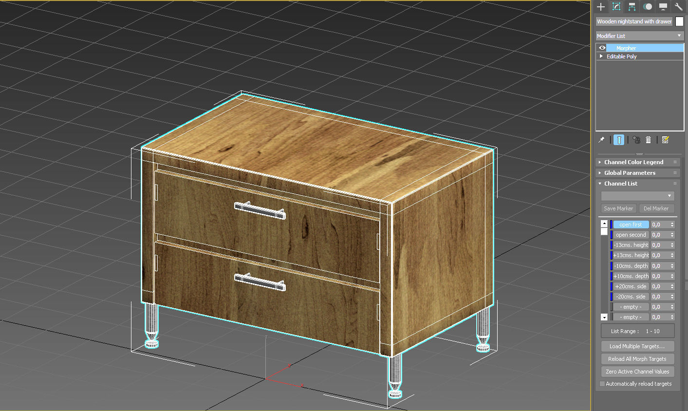Select the '+13cms. height' channel
Screen dimensions: 688x411
pos(631,255)
